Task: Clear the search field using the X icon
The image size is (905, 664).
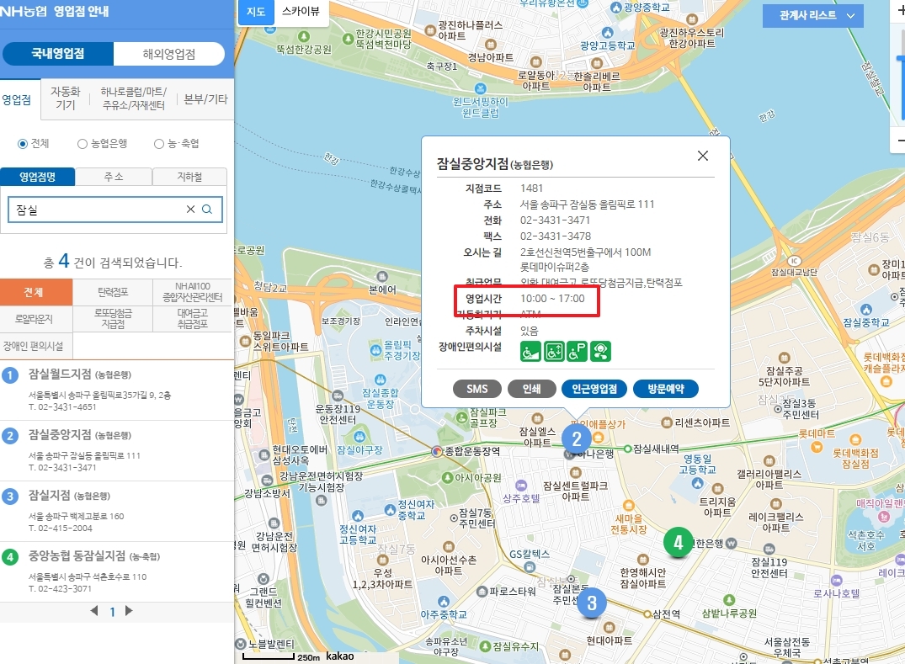Action: pyautogui.click(x=191, y=209)
